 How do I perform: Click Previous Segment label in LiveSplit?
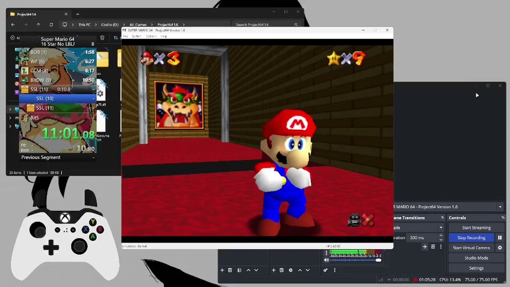pos(41,157)
